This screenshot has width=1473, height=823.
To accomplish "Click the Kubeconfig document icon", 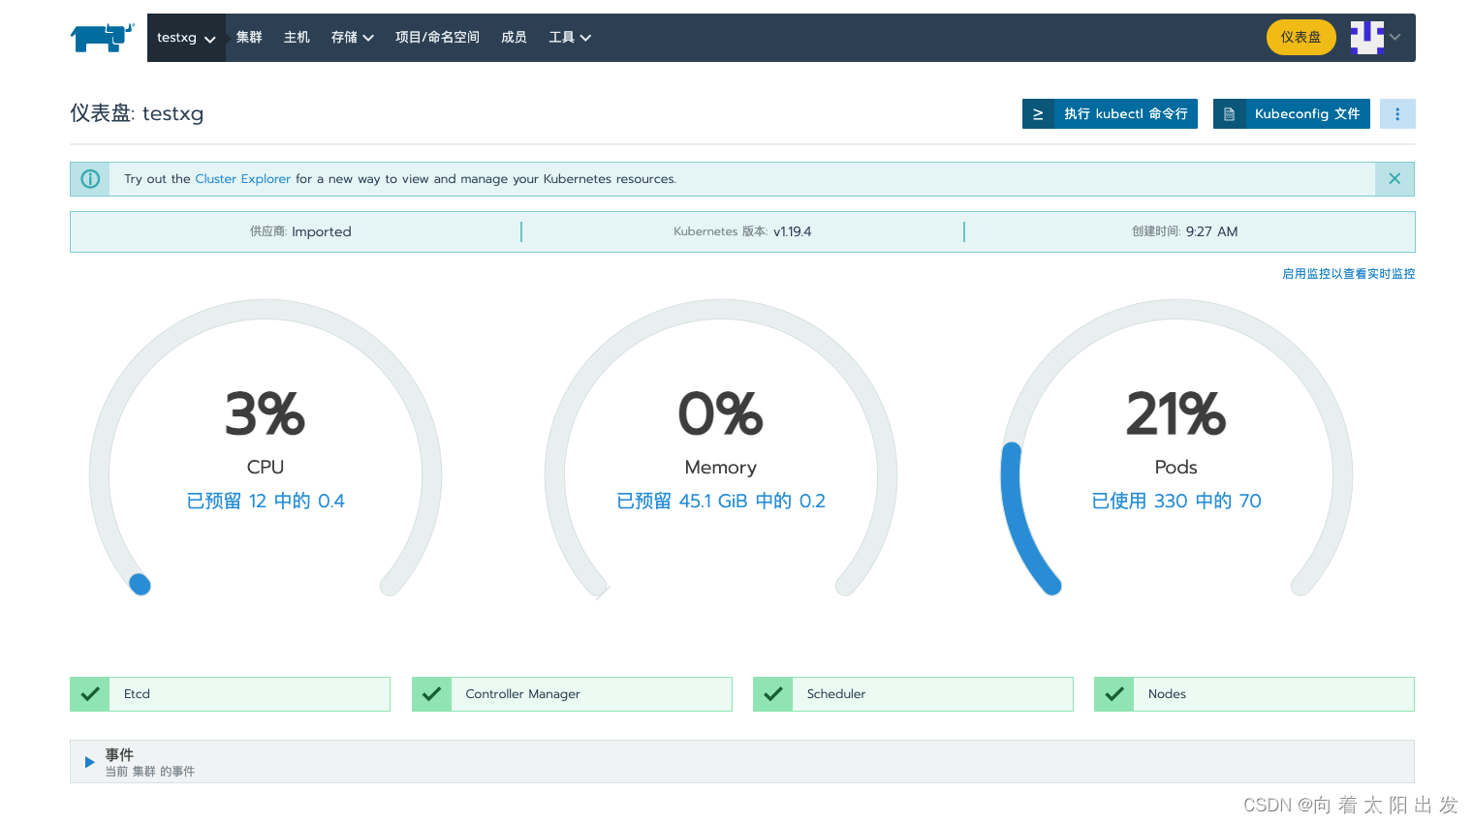I will pyautogui.click(x=1229, y=113).
